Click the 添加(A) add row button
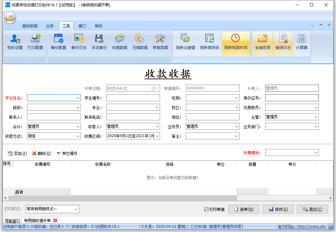 coord(17,153)
